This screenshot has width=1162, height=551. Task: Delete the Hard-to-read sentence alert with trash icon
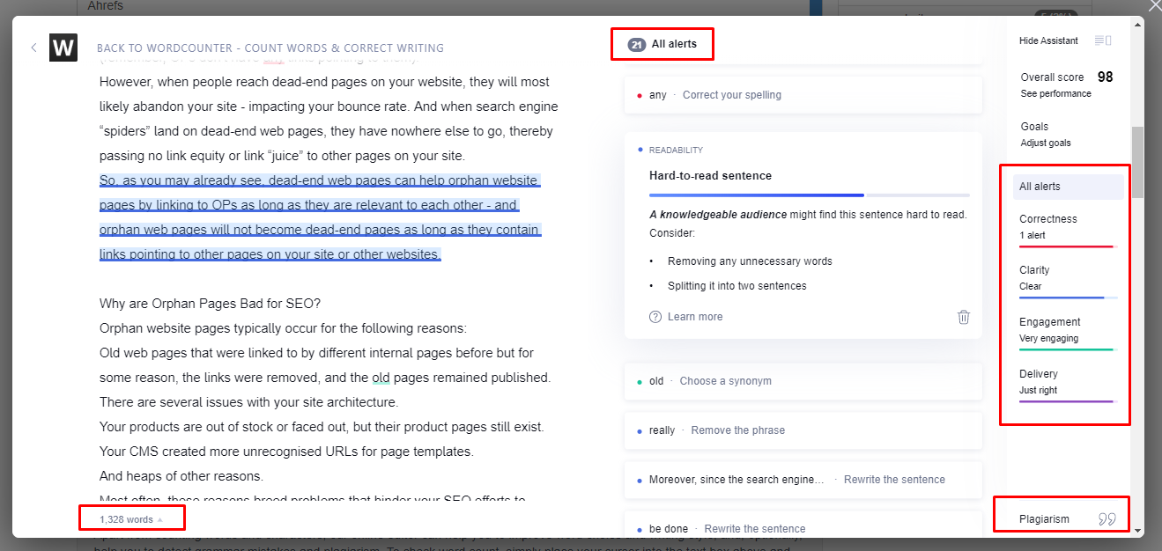click(x=964, y=317)
